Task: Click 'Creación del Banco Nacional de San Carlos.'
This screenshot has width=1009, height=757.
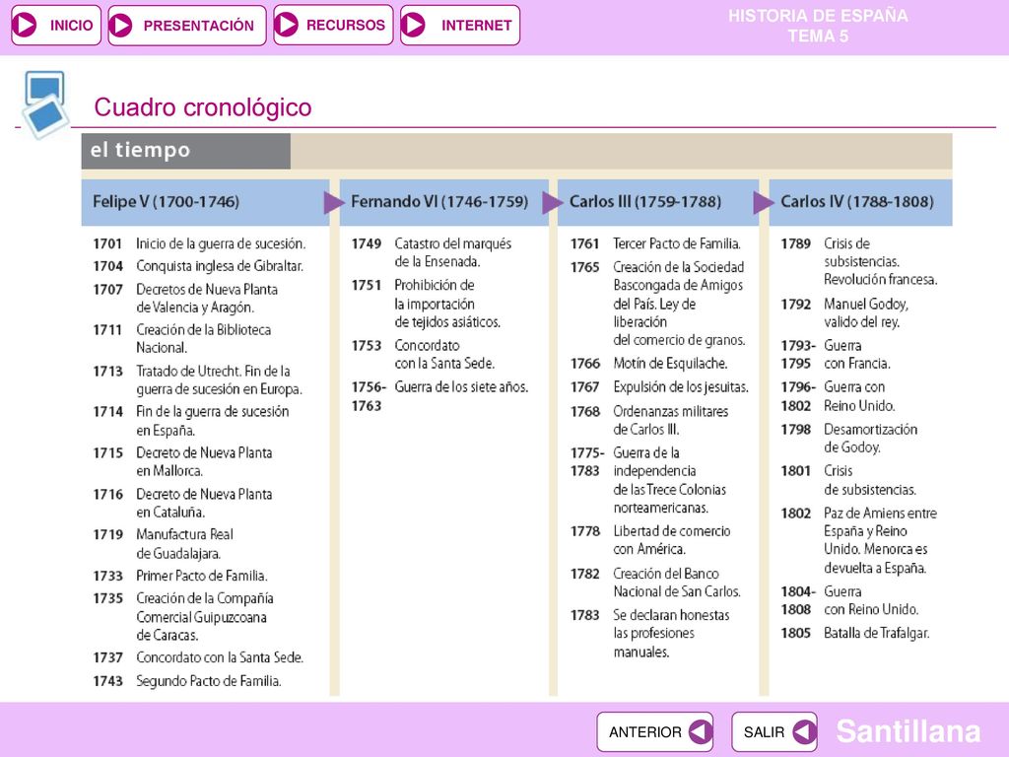Action: (x=677, y=583)
